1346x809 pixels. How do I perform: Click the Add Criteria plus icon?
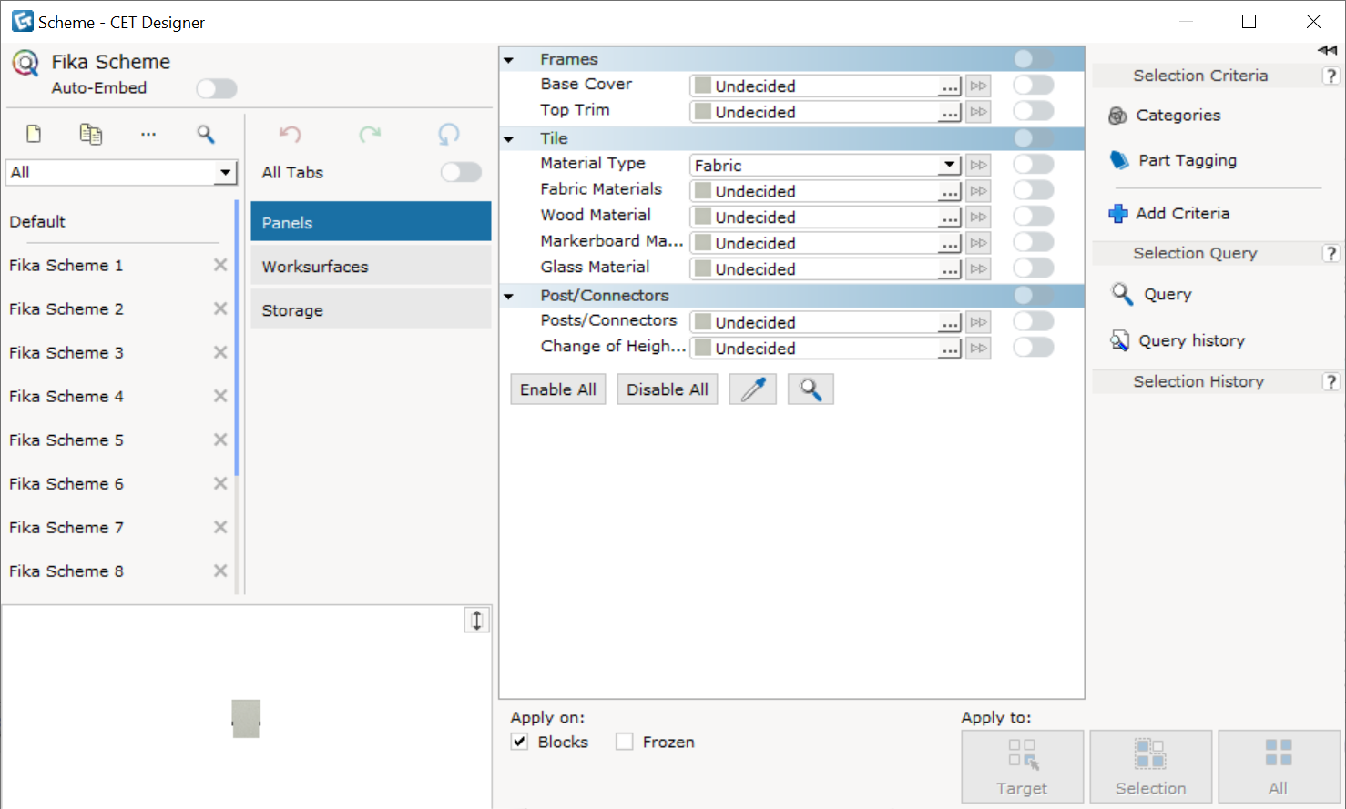click(x=1118, y=214)
